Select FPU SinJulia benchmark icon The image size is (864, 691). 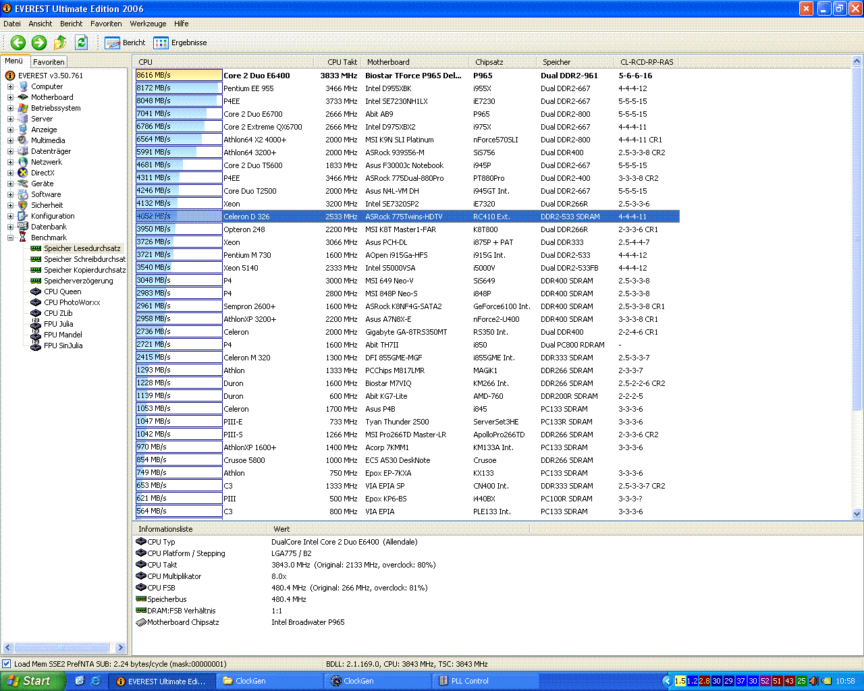coord(36,345)
